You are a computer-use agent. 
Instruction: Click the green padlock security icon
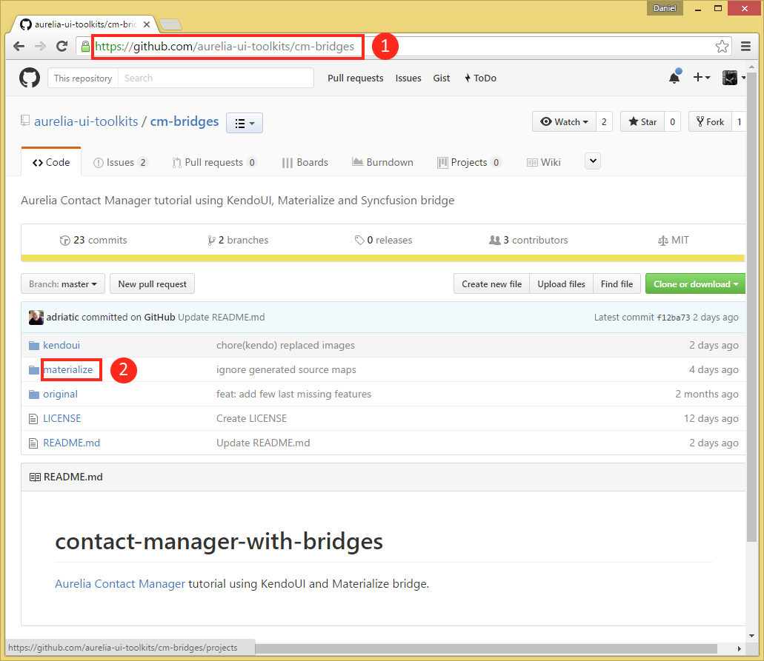[x=85, y=46]
